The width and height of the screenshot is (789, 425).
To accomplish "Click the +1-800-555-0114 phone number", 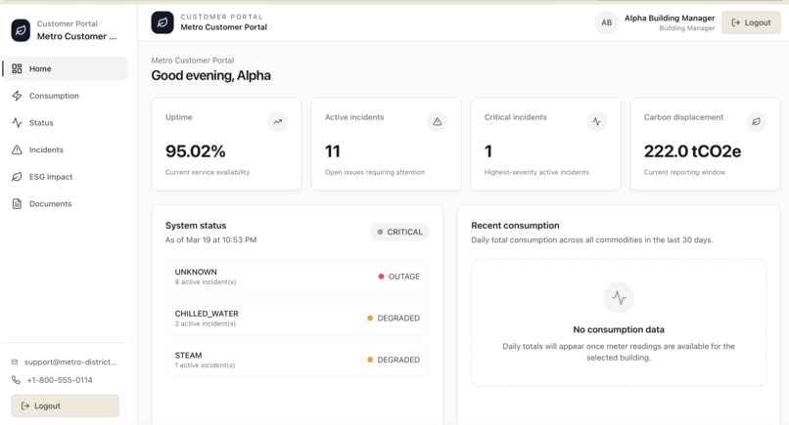I will (x=60, y=380).
